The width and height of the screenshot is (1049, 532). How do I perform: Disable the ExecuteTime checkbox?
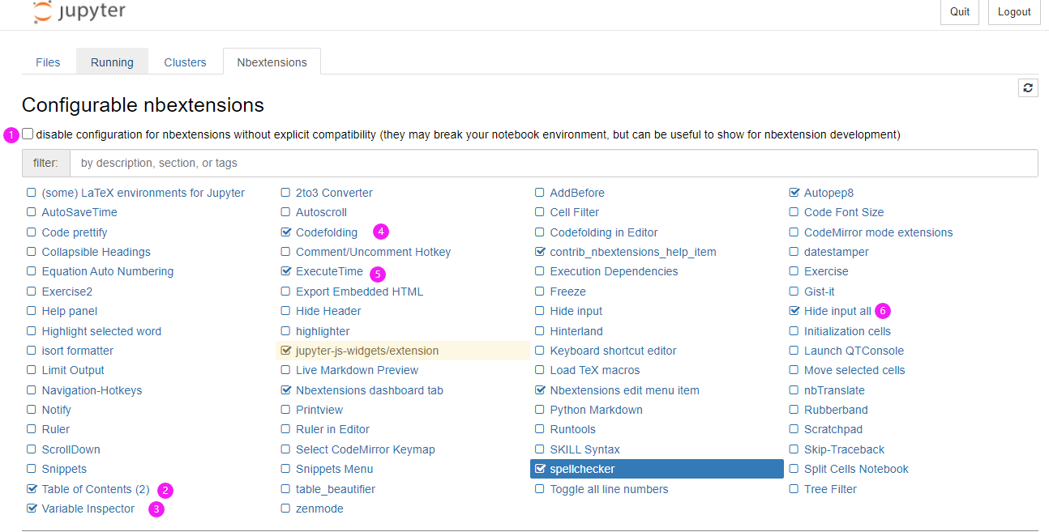pos(285,271)
